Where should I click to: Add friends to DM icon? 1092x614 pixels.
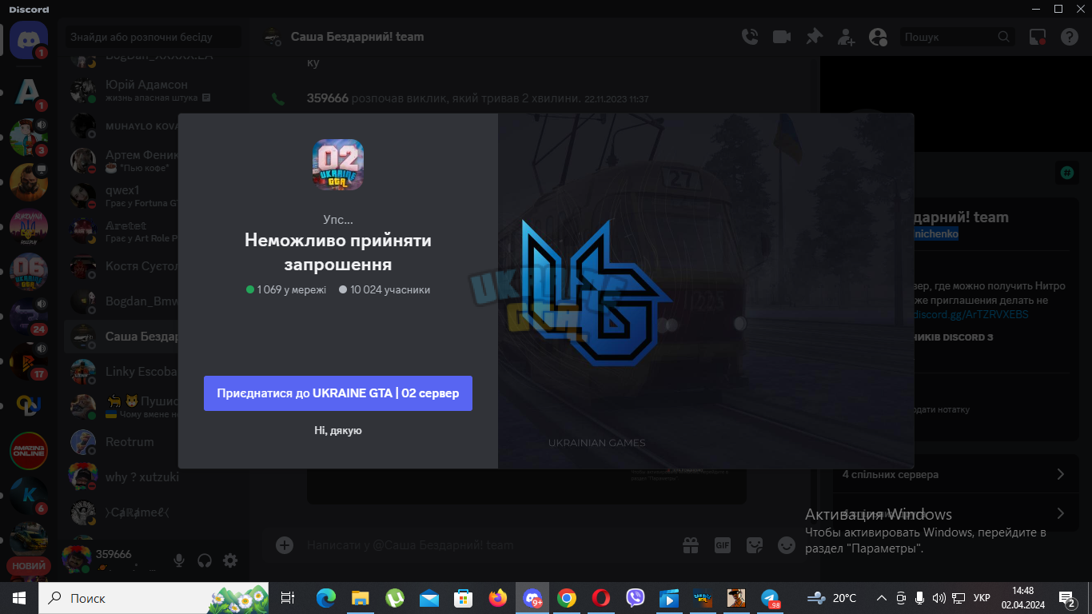tap(846, 37)
